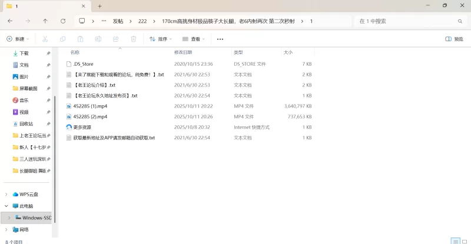
Task: Click the 新建 new item button
Action: tap(19, 39)
